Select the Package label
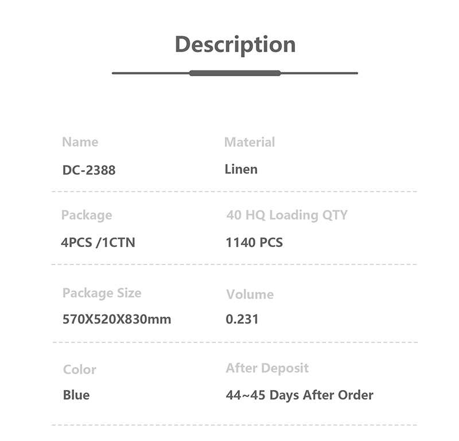459x441 pixels. (87, 215)
